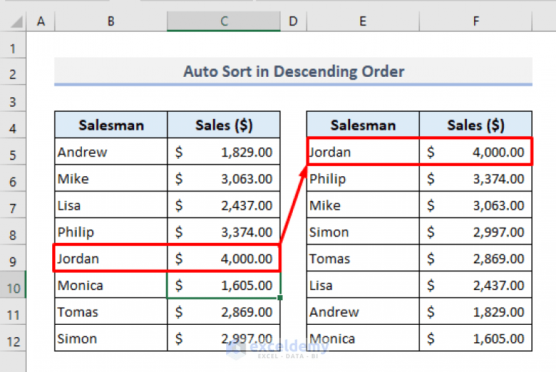The image size is (556, 372).
Task: Select the 3,374.00 cell in column C
Action: pyautogui.click(x=224, y=231)
